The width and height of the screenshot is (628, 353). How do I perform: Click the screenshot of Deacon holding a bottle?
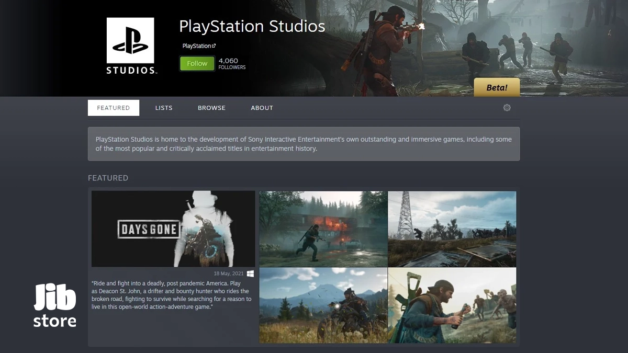click(452, 305)
